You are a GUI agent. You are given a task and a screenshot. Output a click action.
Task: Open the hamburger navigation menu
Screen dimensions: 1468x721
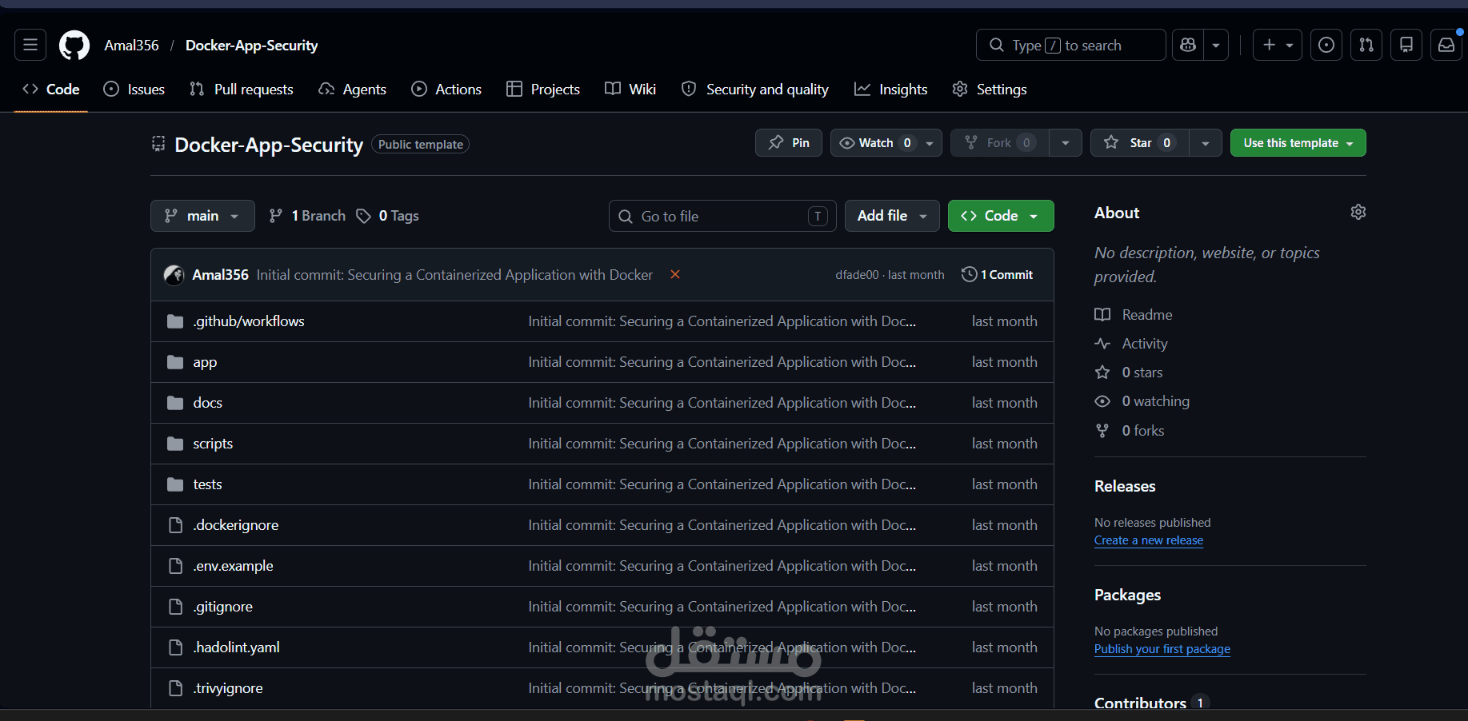pos(30,45)
